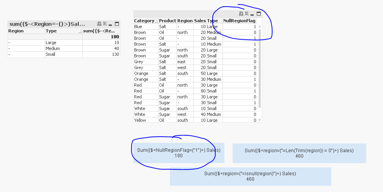Click the Product column header

pos(168,21)
